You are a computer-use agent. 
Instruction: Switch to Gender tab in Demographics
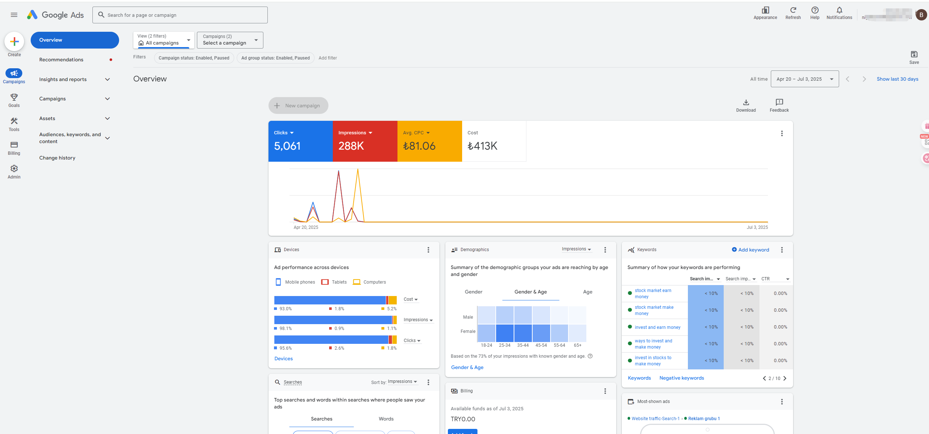click(x=473, y=292)
